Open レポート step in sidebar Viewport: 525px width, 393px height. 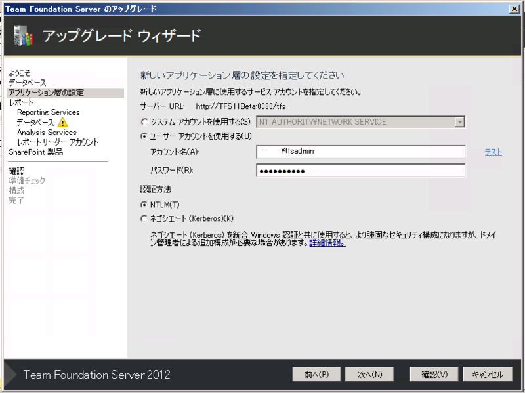[21, 102]
